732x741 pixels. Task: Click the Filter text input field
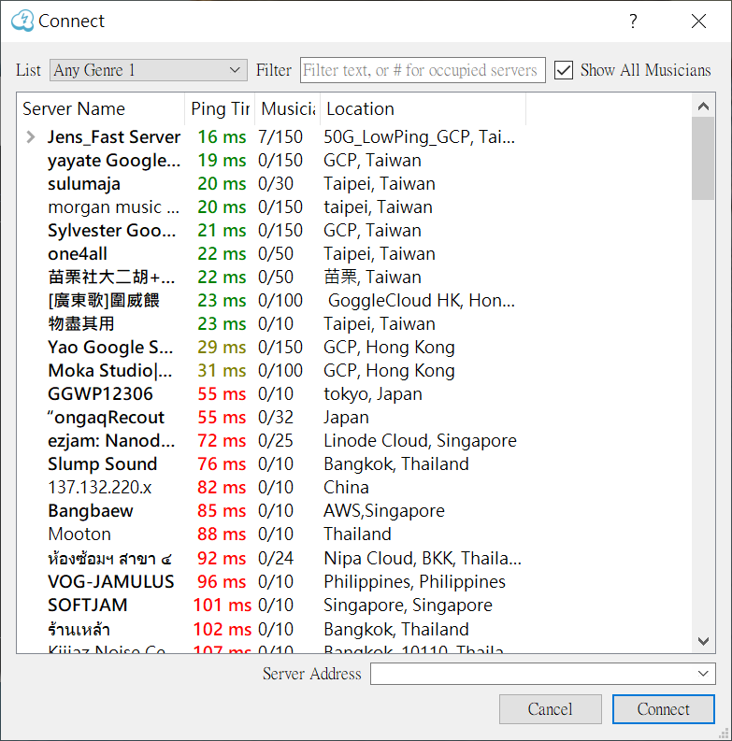[423, 70]
